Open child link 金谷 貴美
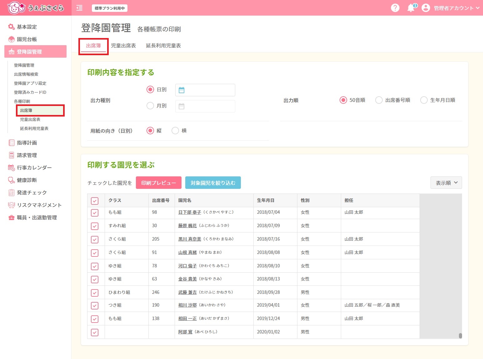Screen dimensions: 483x359 click(x=187, y=279)
